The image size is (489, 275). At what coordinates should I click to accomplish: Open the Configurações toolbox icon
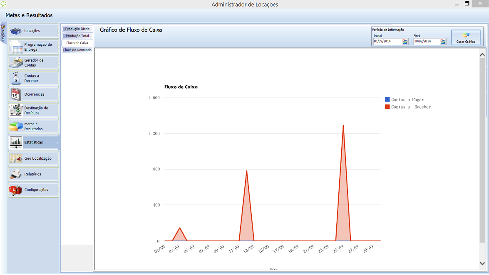(16, 190)
